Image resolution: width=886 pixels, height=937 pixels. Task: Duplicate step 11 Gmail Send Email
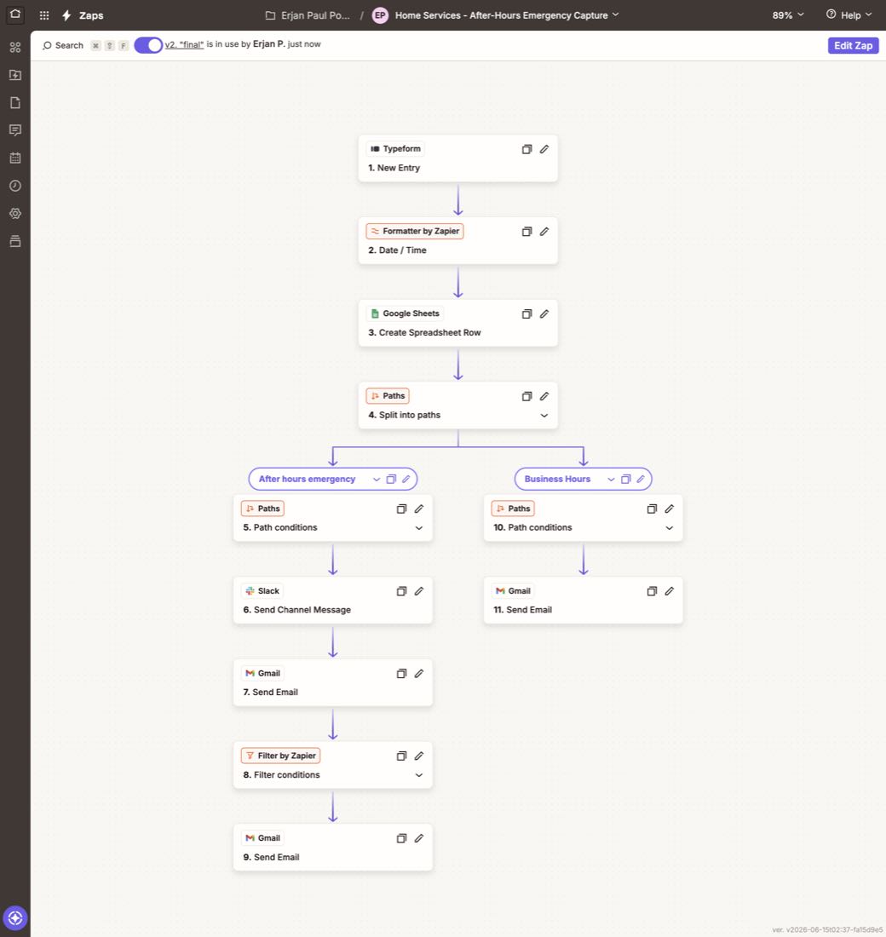[x=653, y=592]
